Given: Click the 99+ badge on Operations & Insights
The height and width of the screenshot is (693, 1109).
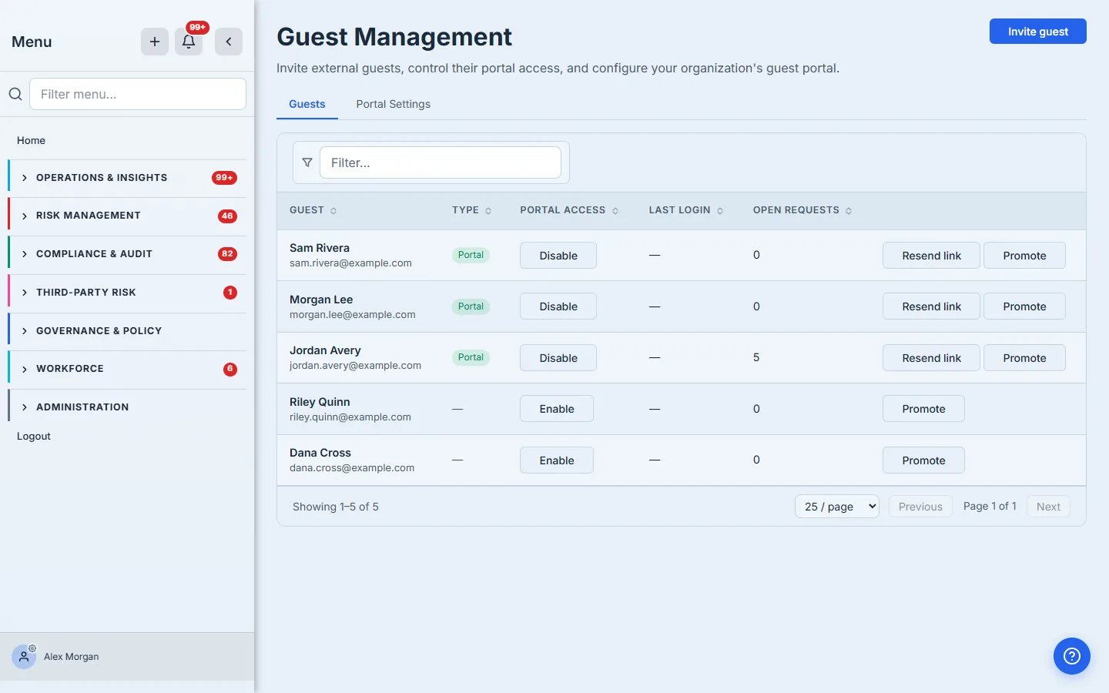Looking at the screenshot, I should 224,178.
